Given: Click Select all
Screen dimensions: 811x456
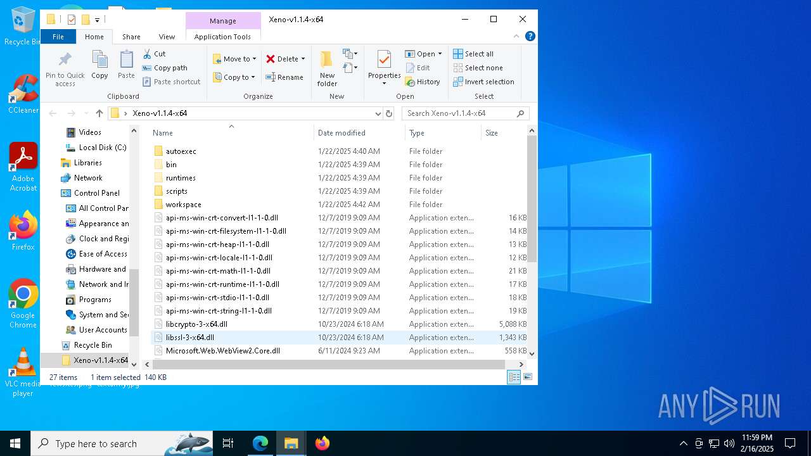Looking at the screenshot, I should (x=473, y=54).
